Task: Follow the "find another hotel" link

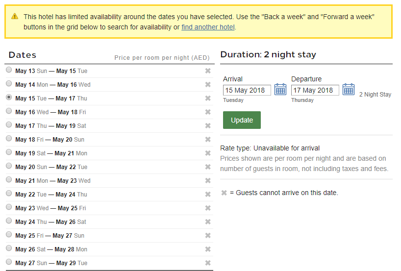Action: click(x=208, y=27)
